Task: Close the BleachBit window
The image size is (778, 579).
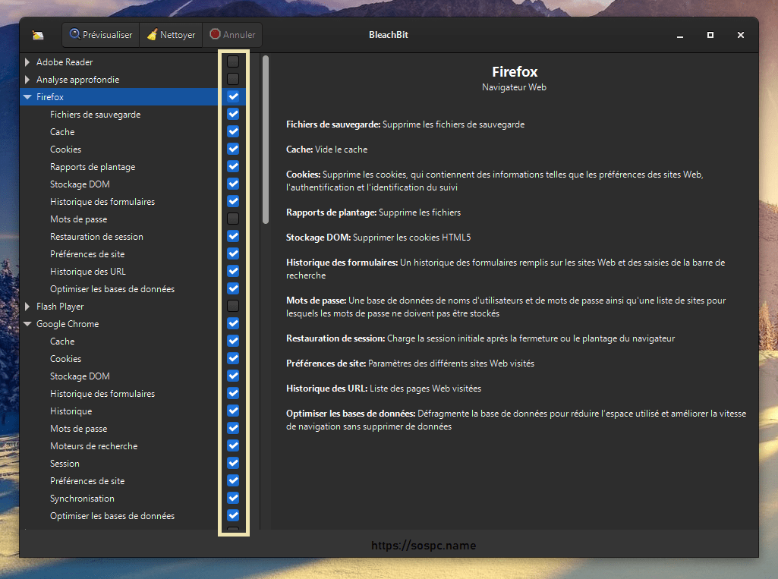Action: coord(740,35)
